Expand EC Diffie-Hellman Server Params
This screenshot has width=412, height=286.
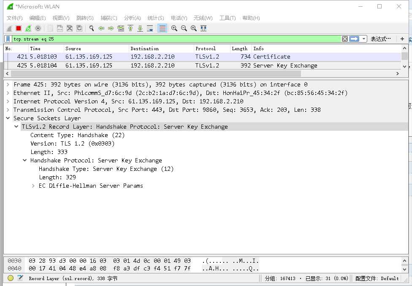[x=33, y=186]
